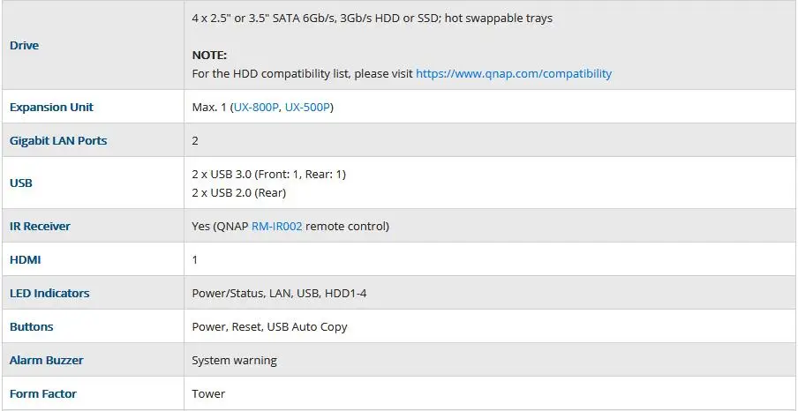
Task: Click the USB row label
Action: (x=21, y=183)
